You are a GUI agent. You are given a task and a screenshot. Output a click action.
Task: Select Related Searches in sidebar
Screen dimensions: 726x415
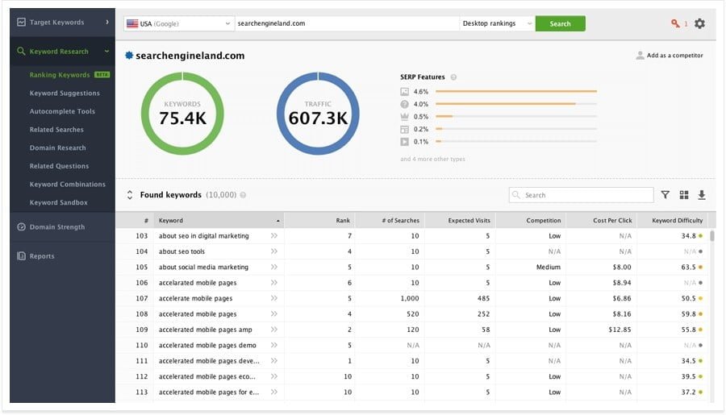click(x=56, y=130)
